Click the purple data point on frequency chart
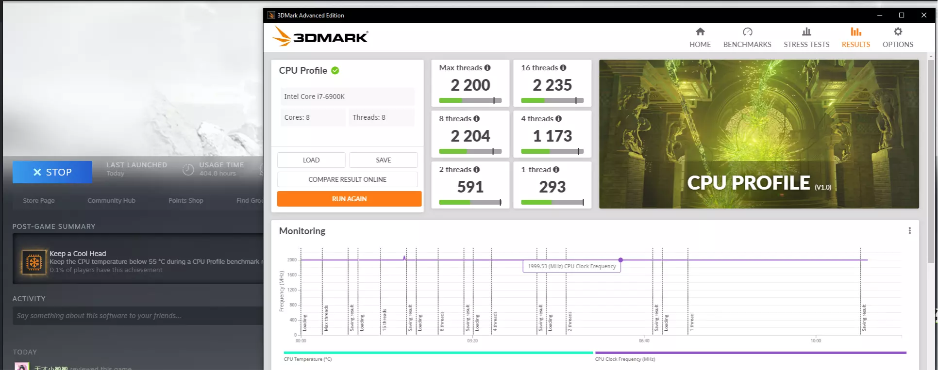938x370 pixels. click(620, 260)
